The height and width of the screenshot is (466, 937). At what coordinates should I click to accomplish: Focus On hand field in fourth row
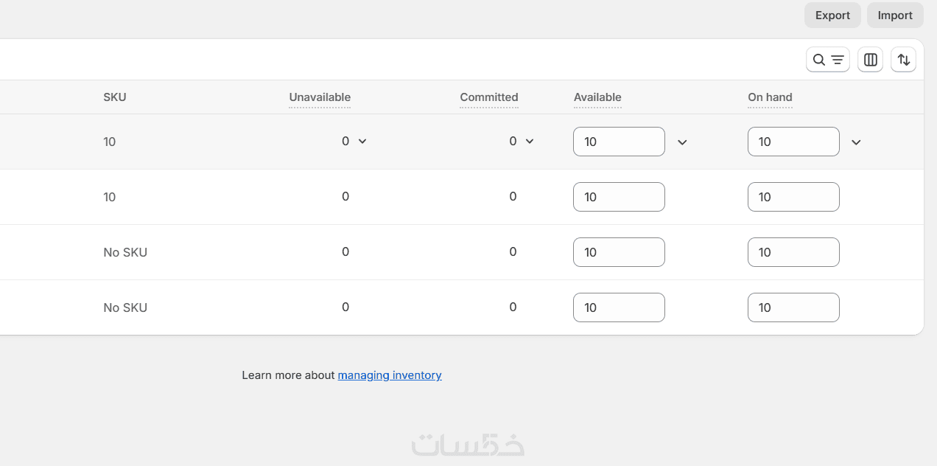click(793, 307)
